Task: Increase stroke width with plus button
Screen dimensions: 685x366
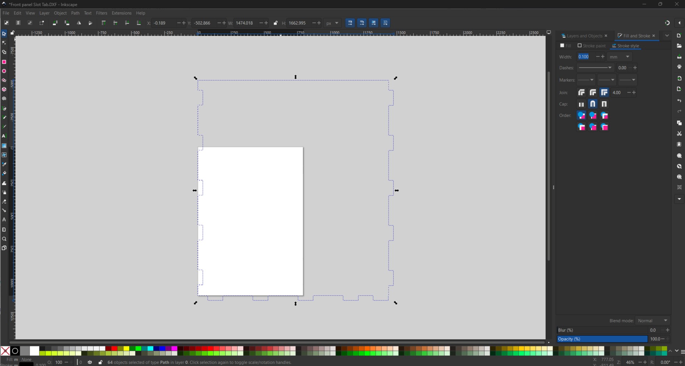Action: 603,57
